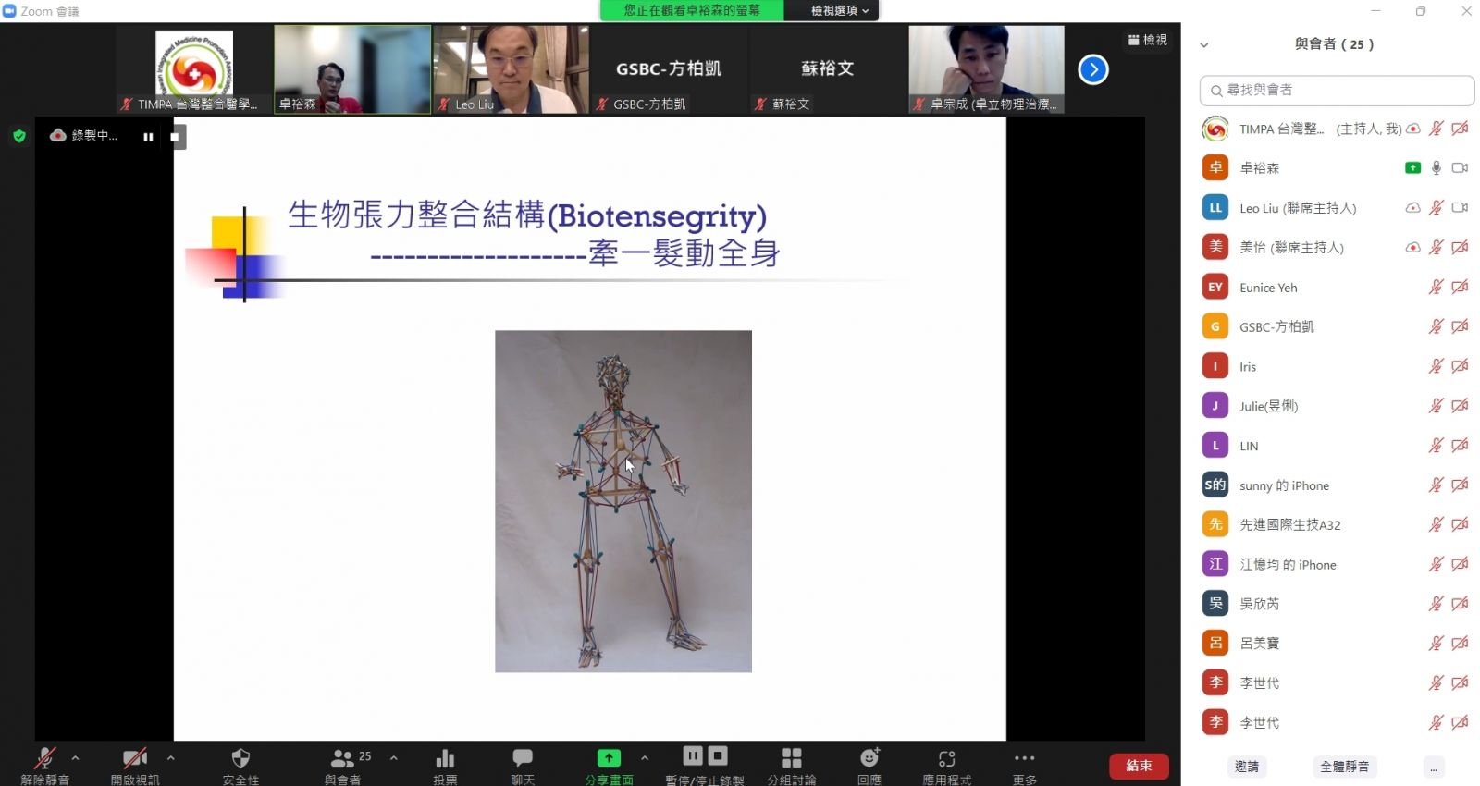This screenshot has height=786, width=1480.
Task: Expand the audio options arrow beside 解除靜音
Action: pyautogui.click(x=76, y=757)
